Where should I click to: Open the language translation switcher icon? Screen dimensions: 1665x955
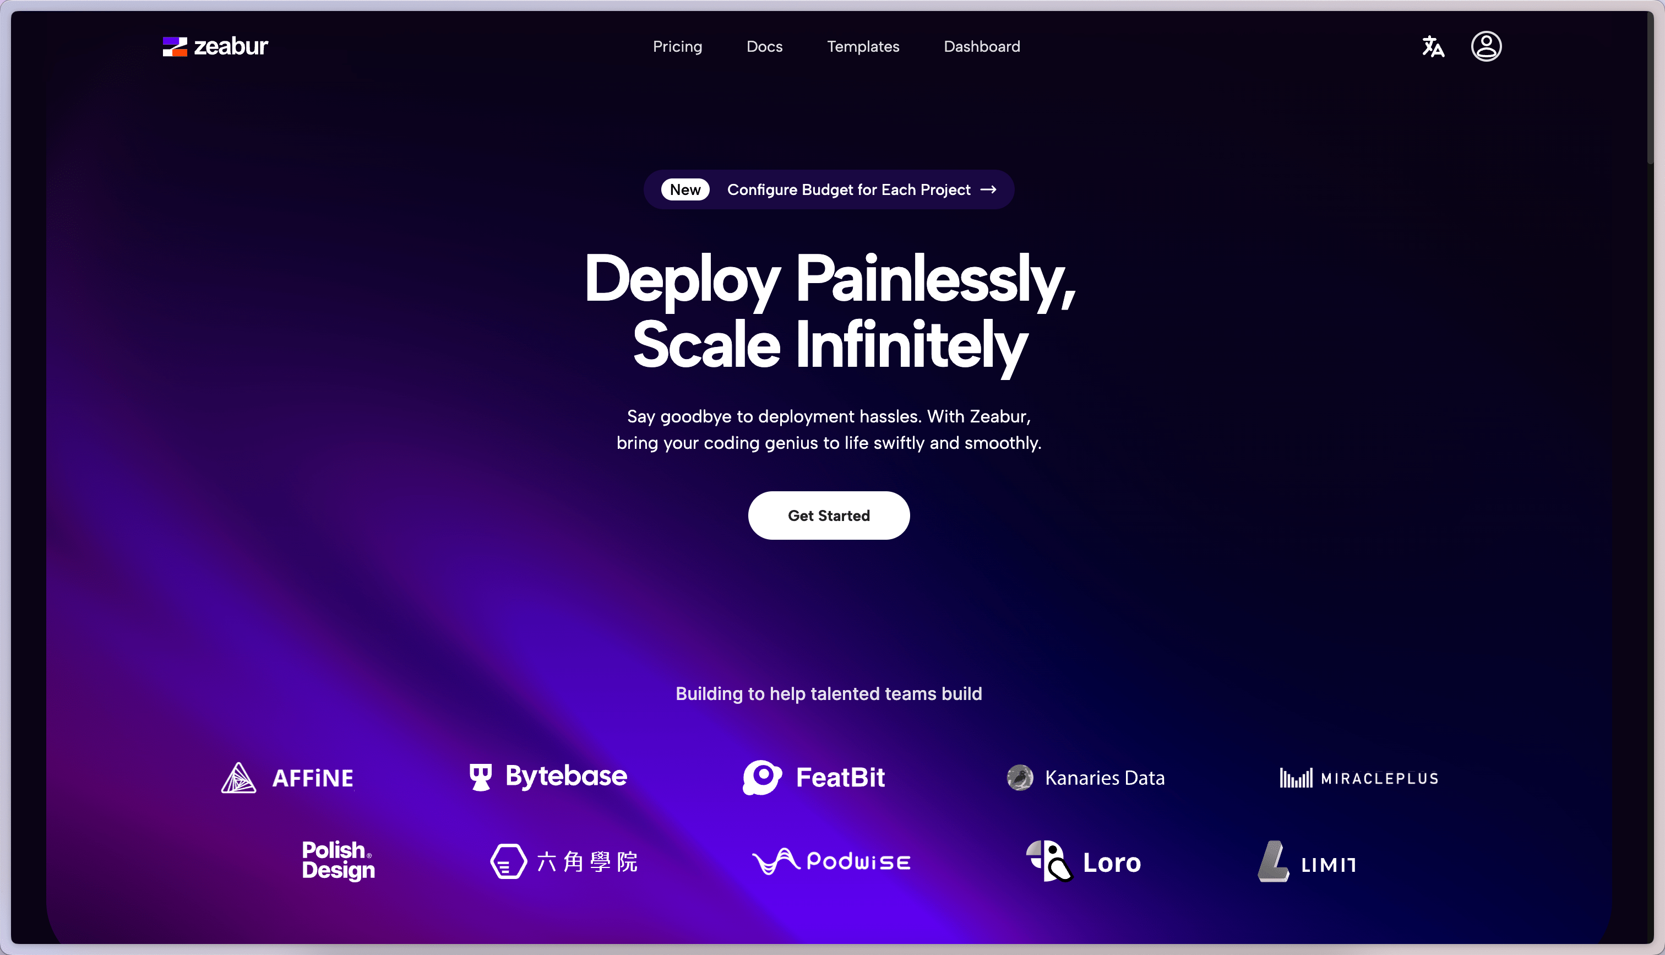tap(1433, 47)
